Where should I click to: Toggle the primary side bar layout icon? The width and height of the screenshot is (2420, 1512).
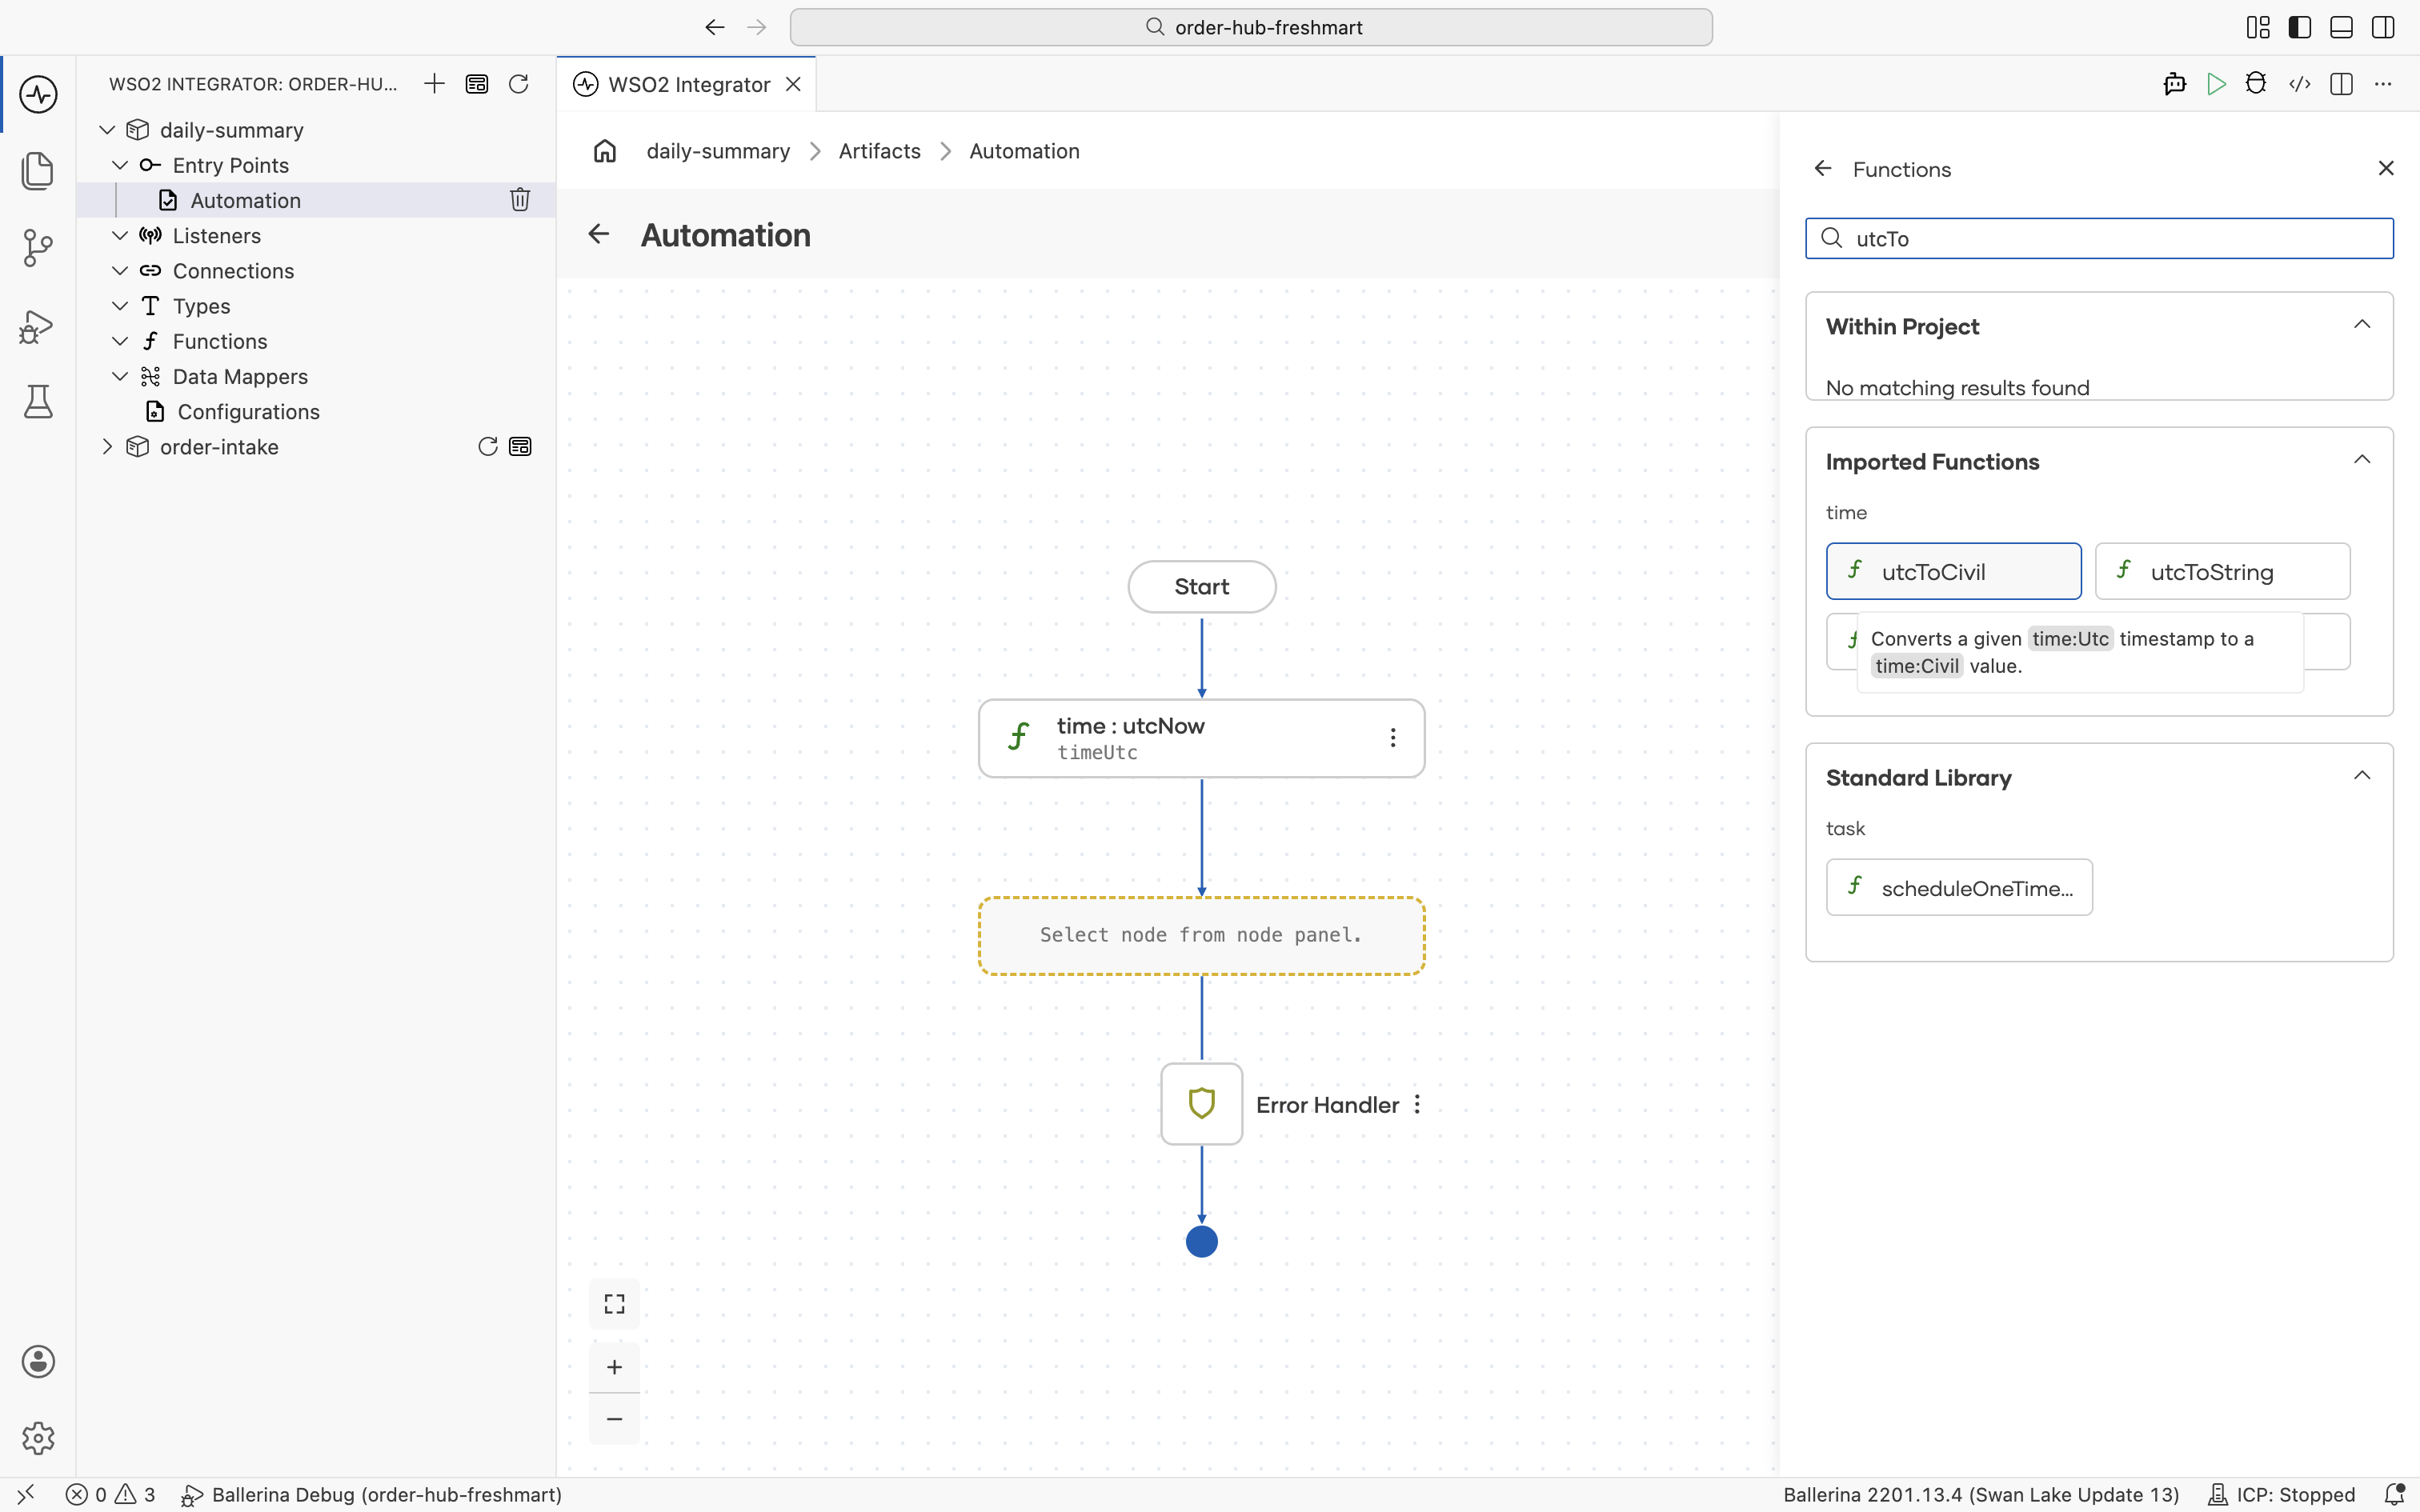[2299, 27]
